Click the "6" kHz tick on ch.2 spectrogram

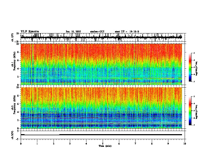point(18,104)
